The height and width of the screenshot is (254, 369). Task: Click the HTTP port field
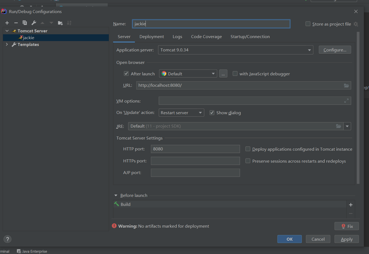click(196, 149)
